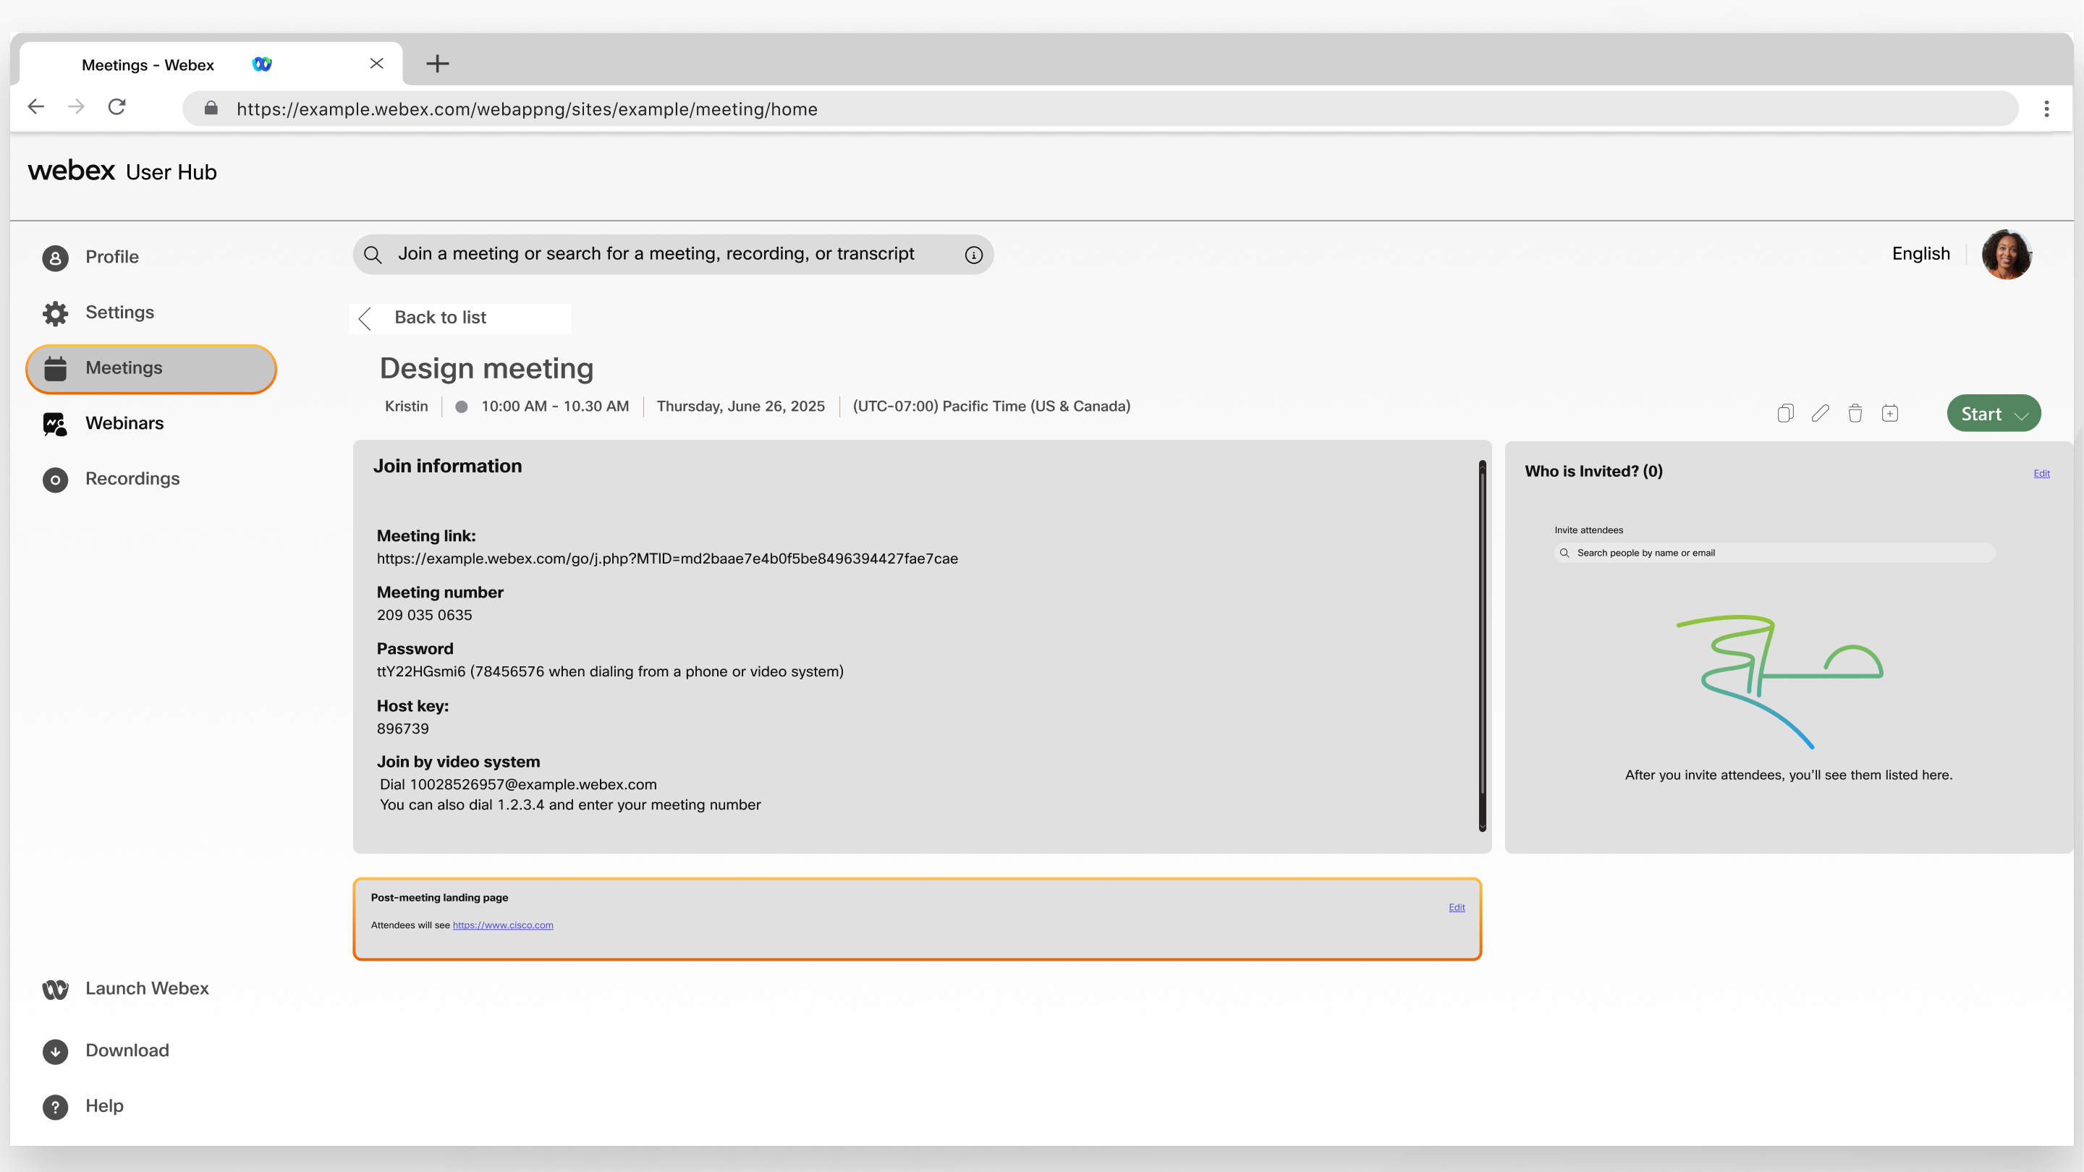Click the invite attendees search icon

(x=1564, y=553)
